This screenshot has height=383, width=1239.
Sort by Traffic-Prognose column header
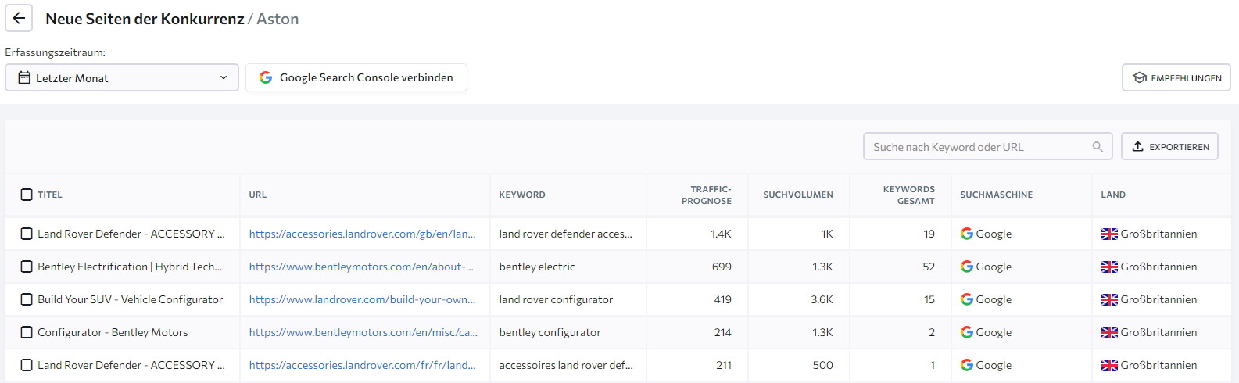click(706, 195)
